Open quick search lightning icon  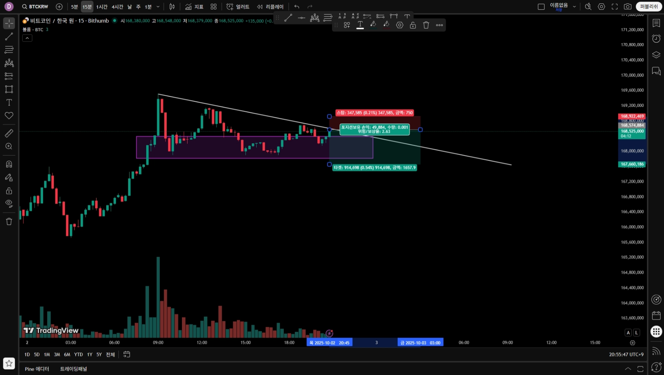coord(588,7)
